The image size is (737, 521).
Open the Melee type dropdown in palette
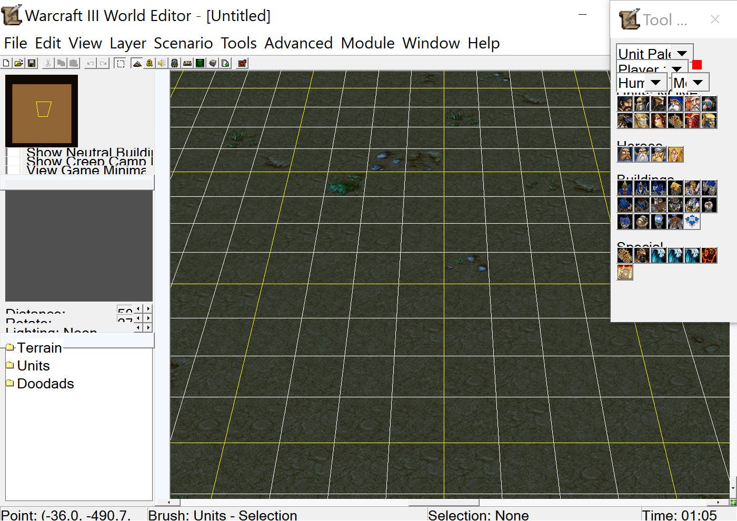(698, 83)
